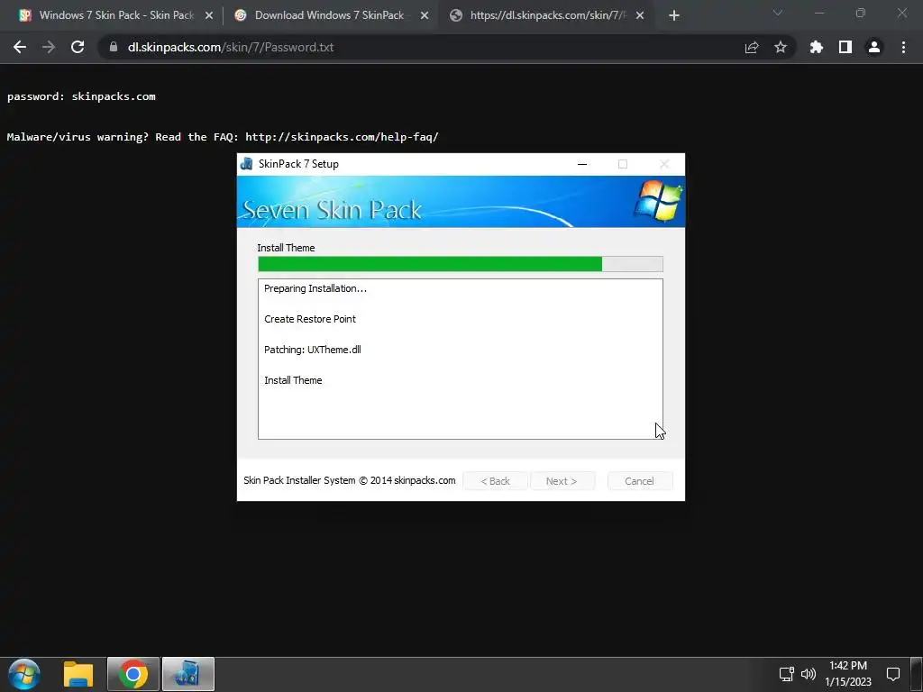923x692 pixels.
Task: Click the SkinPack 7 Setup title icon
Action: point(247,164)
